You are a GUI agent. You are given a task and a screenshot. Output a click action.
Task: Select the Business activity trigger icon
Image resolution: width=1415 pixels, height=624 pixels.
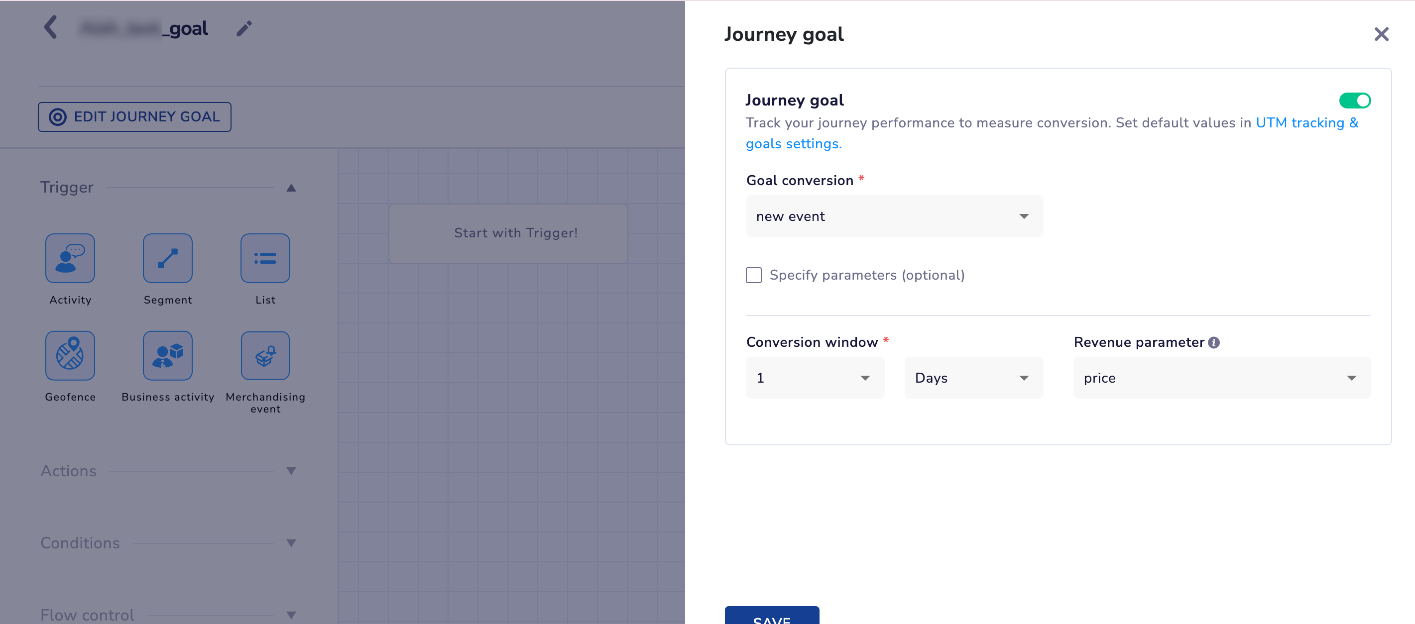click(167, 355)
